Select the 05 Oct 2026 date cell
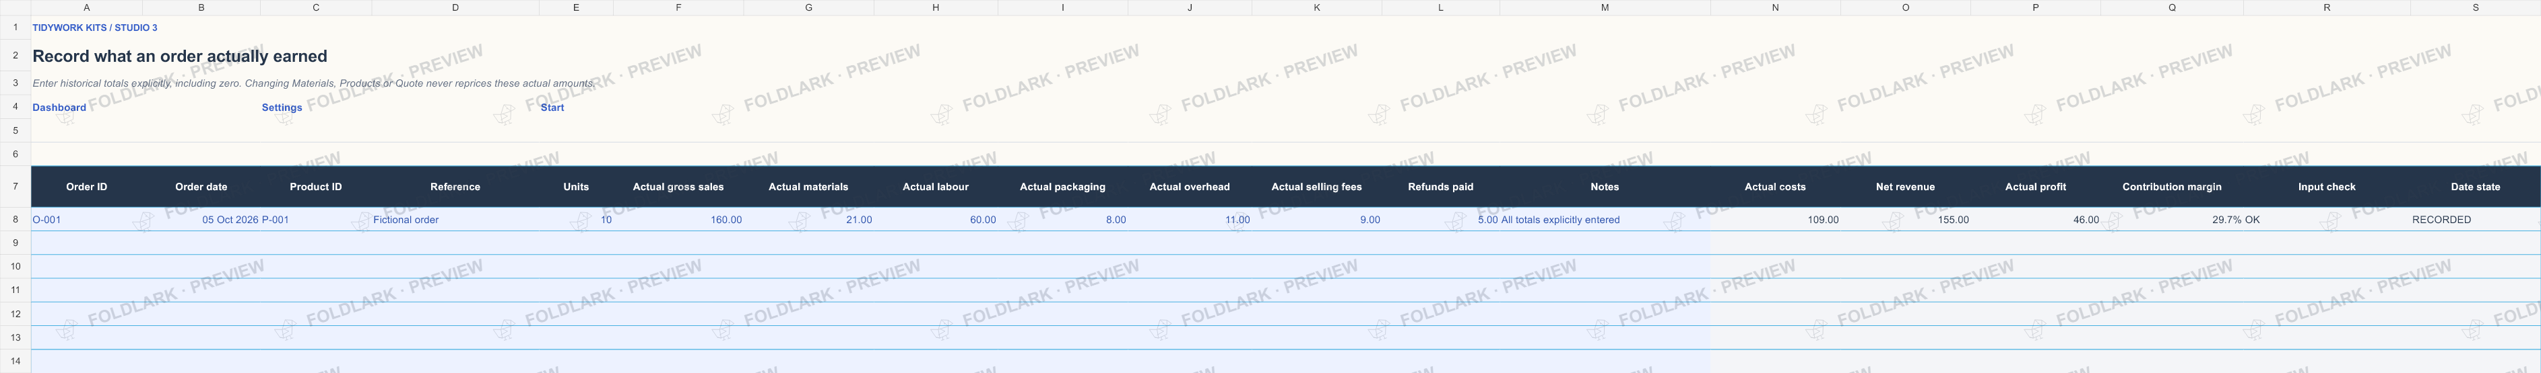 201,220
